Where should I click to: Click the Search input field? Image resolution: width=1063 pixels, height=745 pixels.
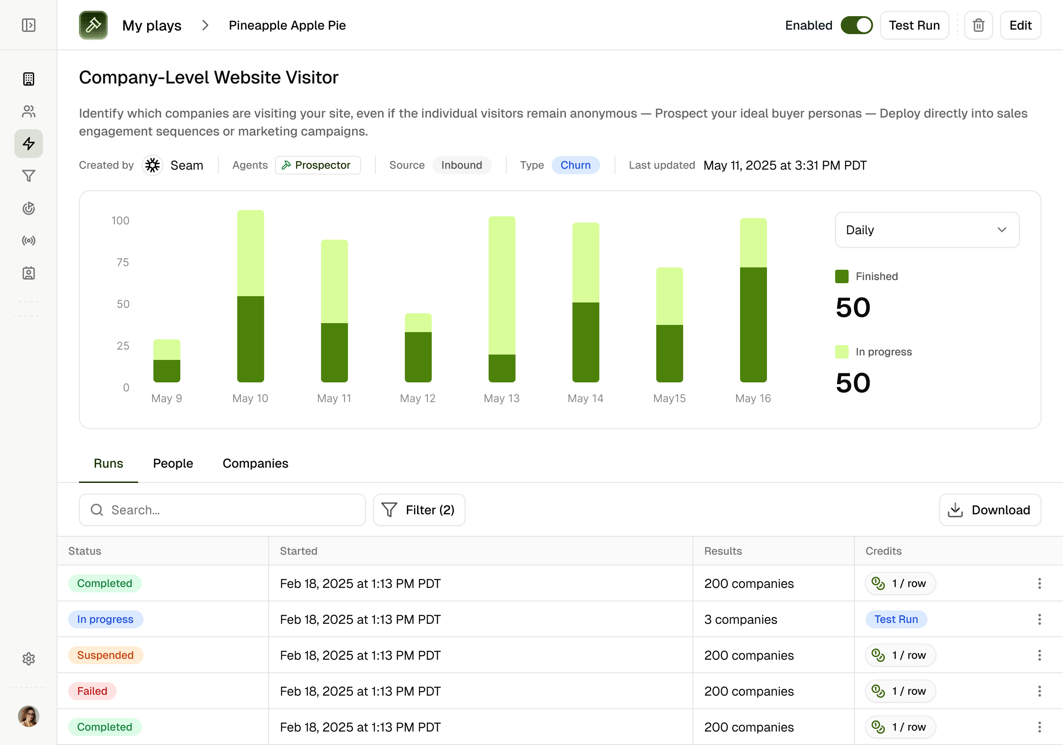coord(222,510)
